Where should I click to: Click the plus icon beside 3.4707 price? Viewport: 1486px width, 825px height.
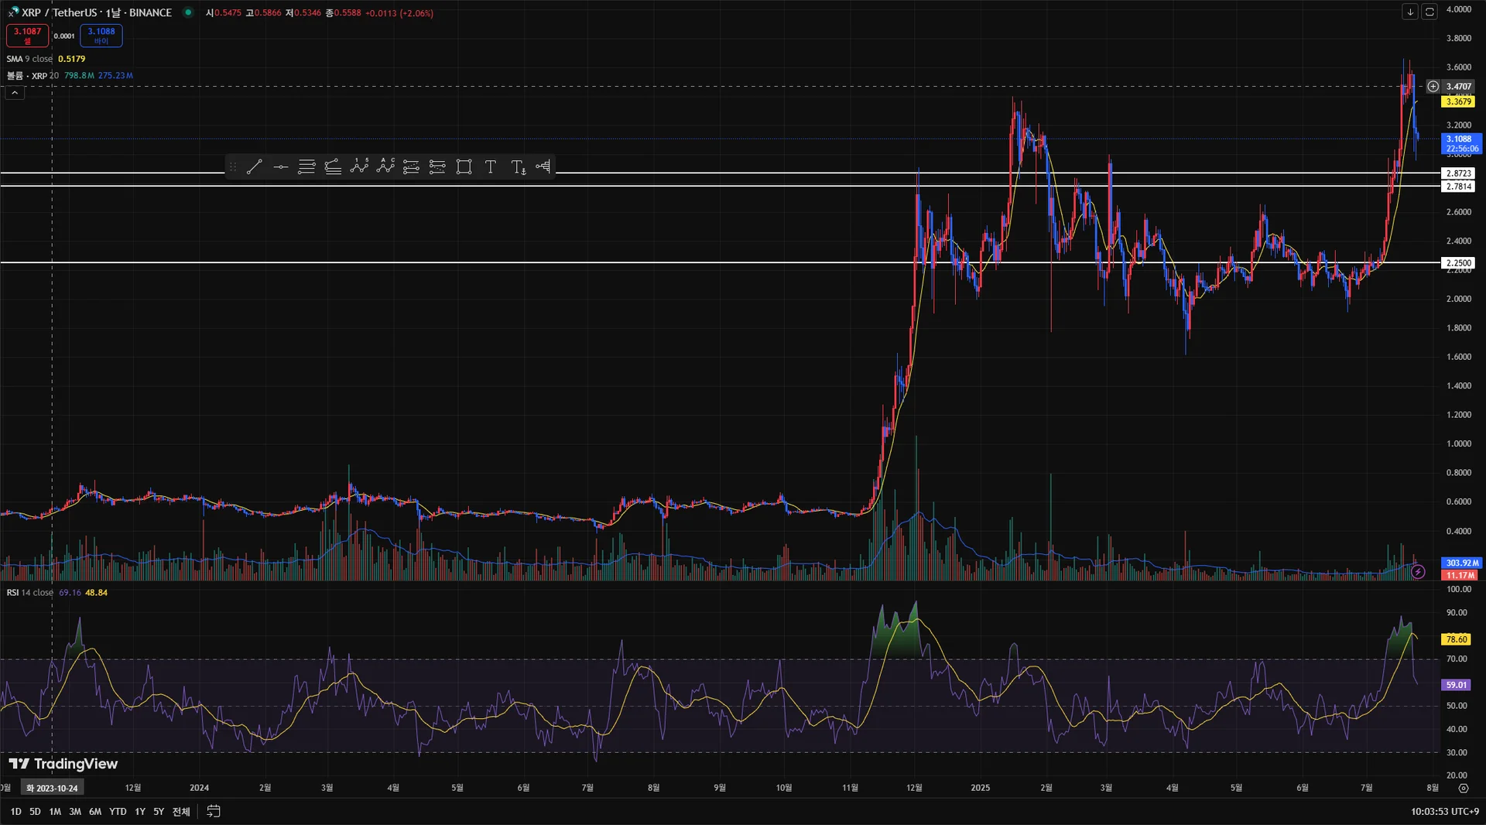click(x=1433, y=87)
